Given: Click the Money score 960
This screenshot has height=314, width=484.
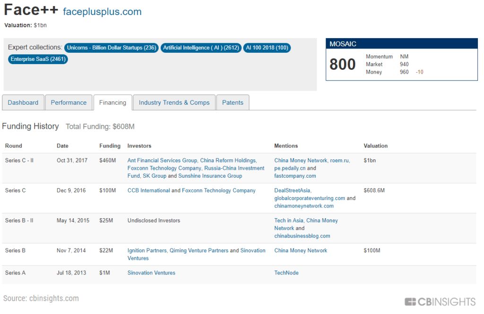Looking at the screenshot, I should click(x=404, y=72).
